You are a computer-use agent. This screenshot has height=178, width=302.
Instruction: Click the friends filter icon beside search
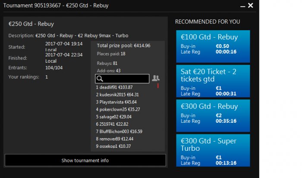click(x=156, y=78)
